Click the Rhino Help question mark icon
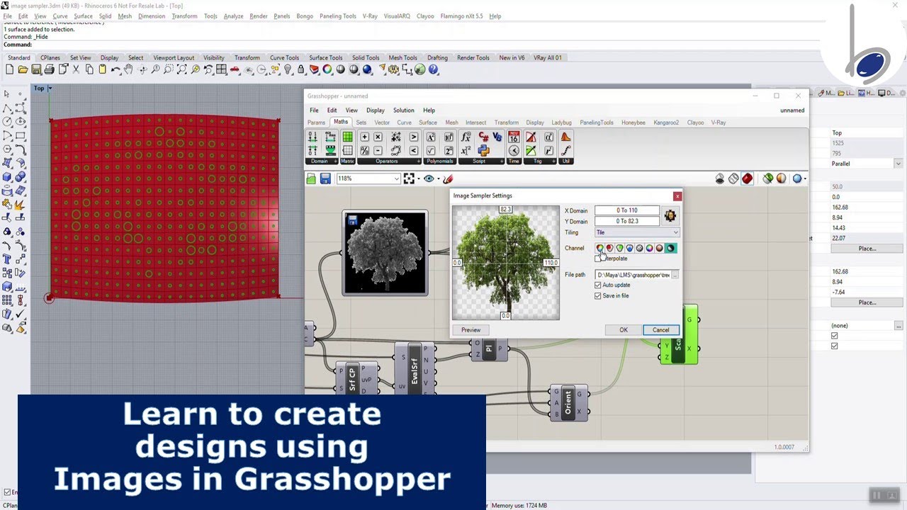This screenshot has width=907, height=510. click(434, 69)
